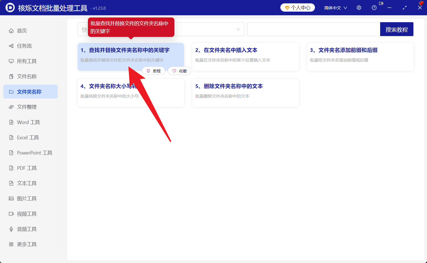Click the diamond icon in 个人中心
The image size is (427, 263).
coord(287,8)
